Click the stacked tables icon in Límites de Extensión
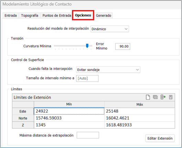 pyautogui.click(x=155, y=97)
